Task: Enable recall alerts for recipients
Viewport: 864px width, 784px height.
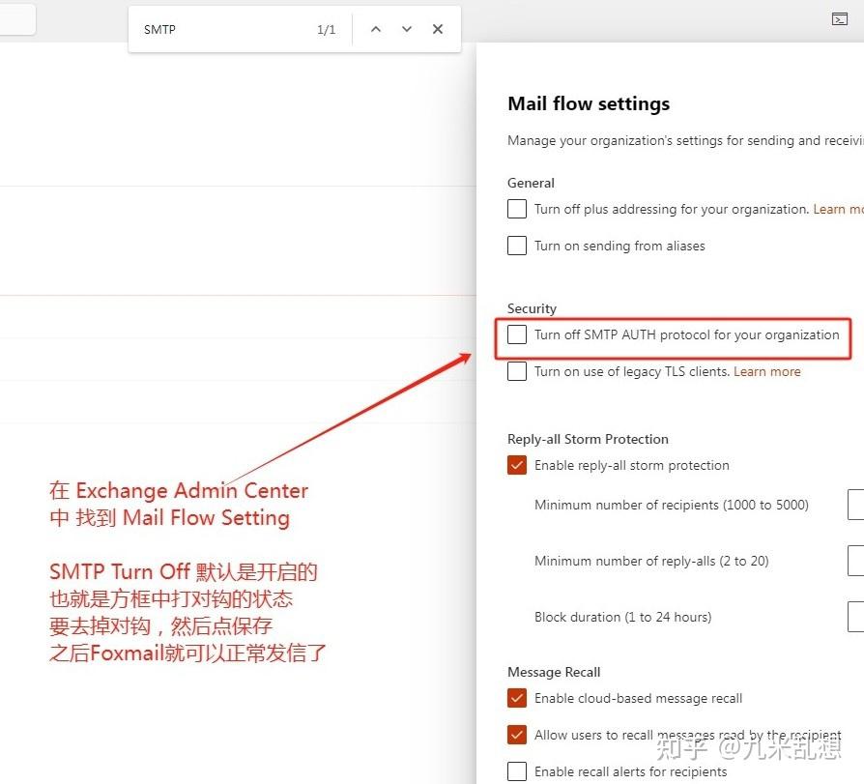Action: (x=516, y=770)
